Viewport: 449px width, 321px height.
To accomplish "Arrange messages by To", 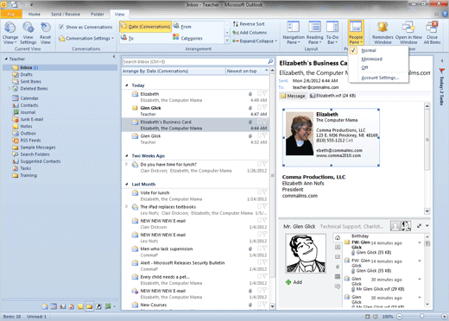I will 127,38.
